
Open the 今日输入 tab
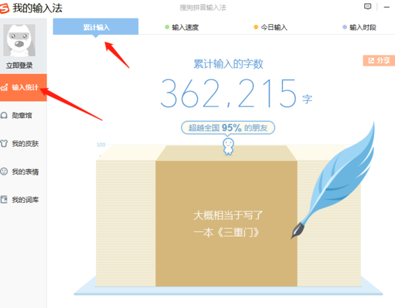click(x=271, y=27)
